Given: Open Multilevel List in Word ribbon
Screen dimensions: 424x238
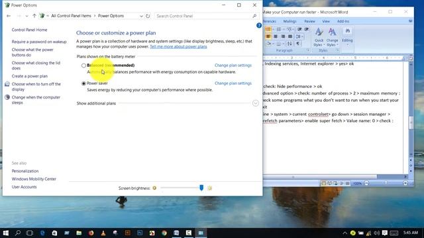Looking at the screenshot, I should point(290,29).
